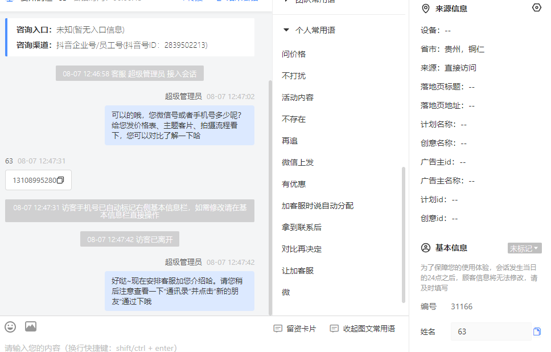Click the message starting with 好哒~现在安排客服
The image size is (551, 352).
click(x=179, y=291)
